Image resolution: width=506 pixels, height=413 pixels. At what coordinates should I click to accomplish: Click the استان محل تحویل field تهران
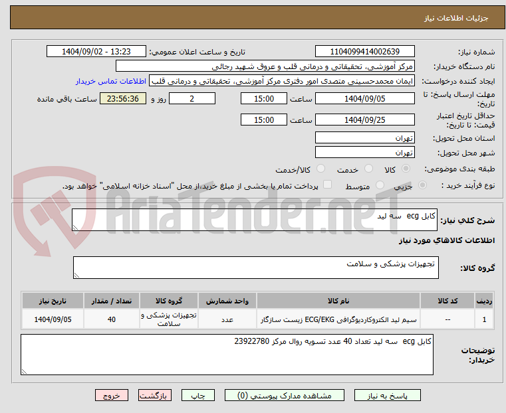364,138
